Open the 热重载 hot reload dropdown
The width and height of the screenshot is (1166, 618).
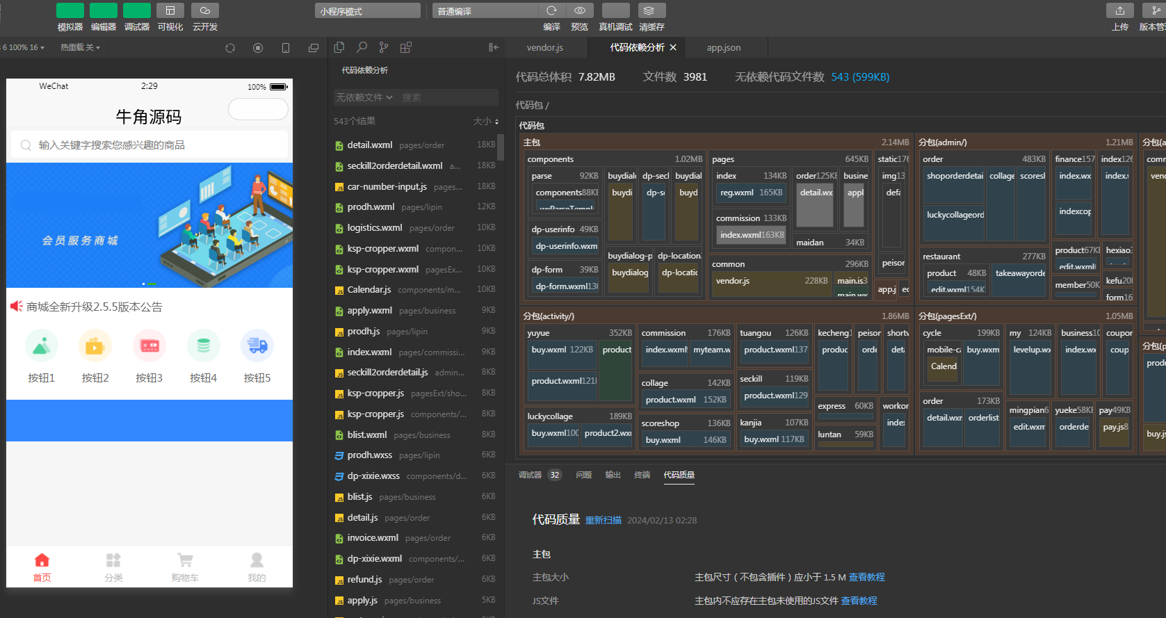point(80,47)
